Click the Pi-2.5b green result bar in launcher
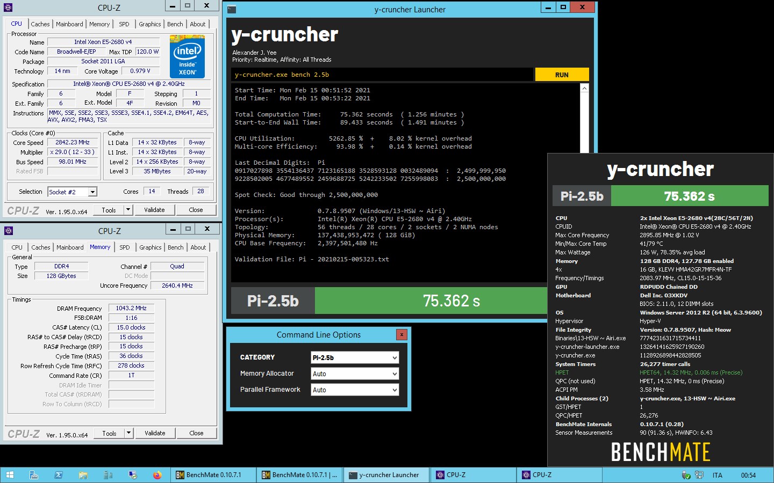This screenshot has height=483, width=774. point(431,301)
